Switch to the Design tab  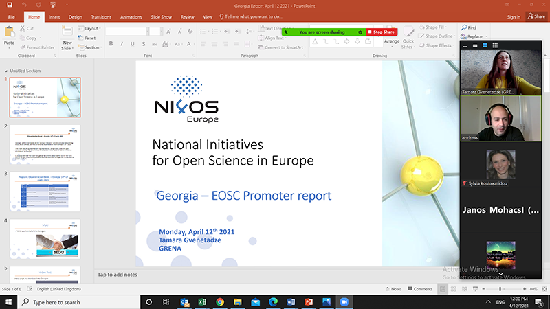tap(75, 16)
